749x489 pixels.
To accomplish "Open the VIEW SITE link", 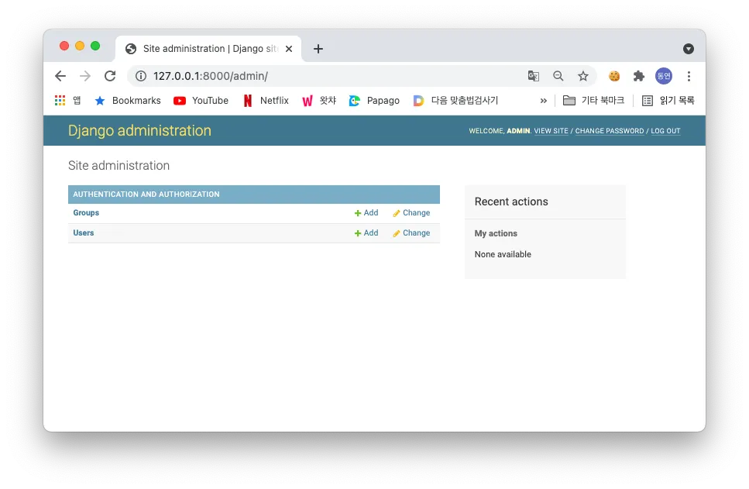I will pos(551,131).
